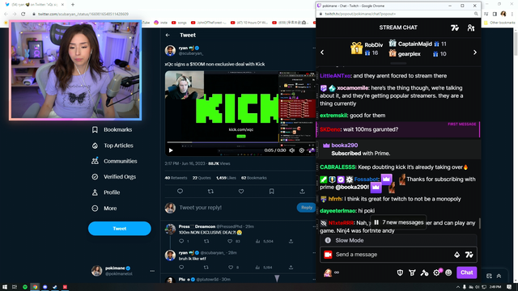Open the mod tools hammer icon in chat
This screenshot has height=291, width=518.
click(x=424, y=272)
